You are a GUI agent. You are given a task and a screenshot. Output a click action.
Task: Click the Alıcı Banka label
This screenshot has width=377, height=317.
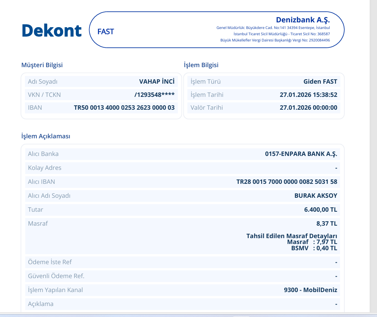pos(43,154)
